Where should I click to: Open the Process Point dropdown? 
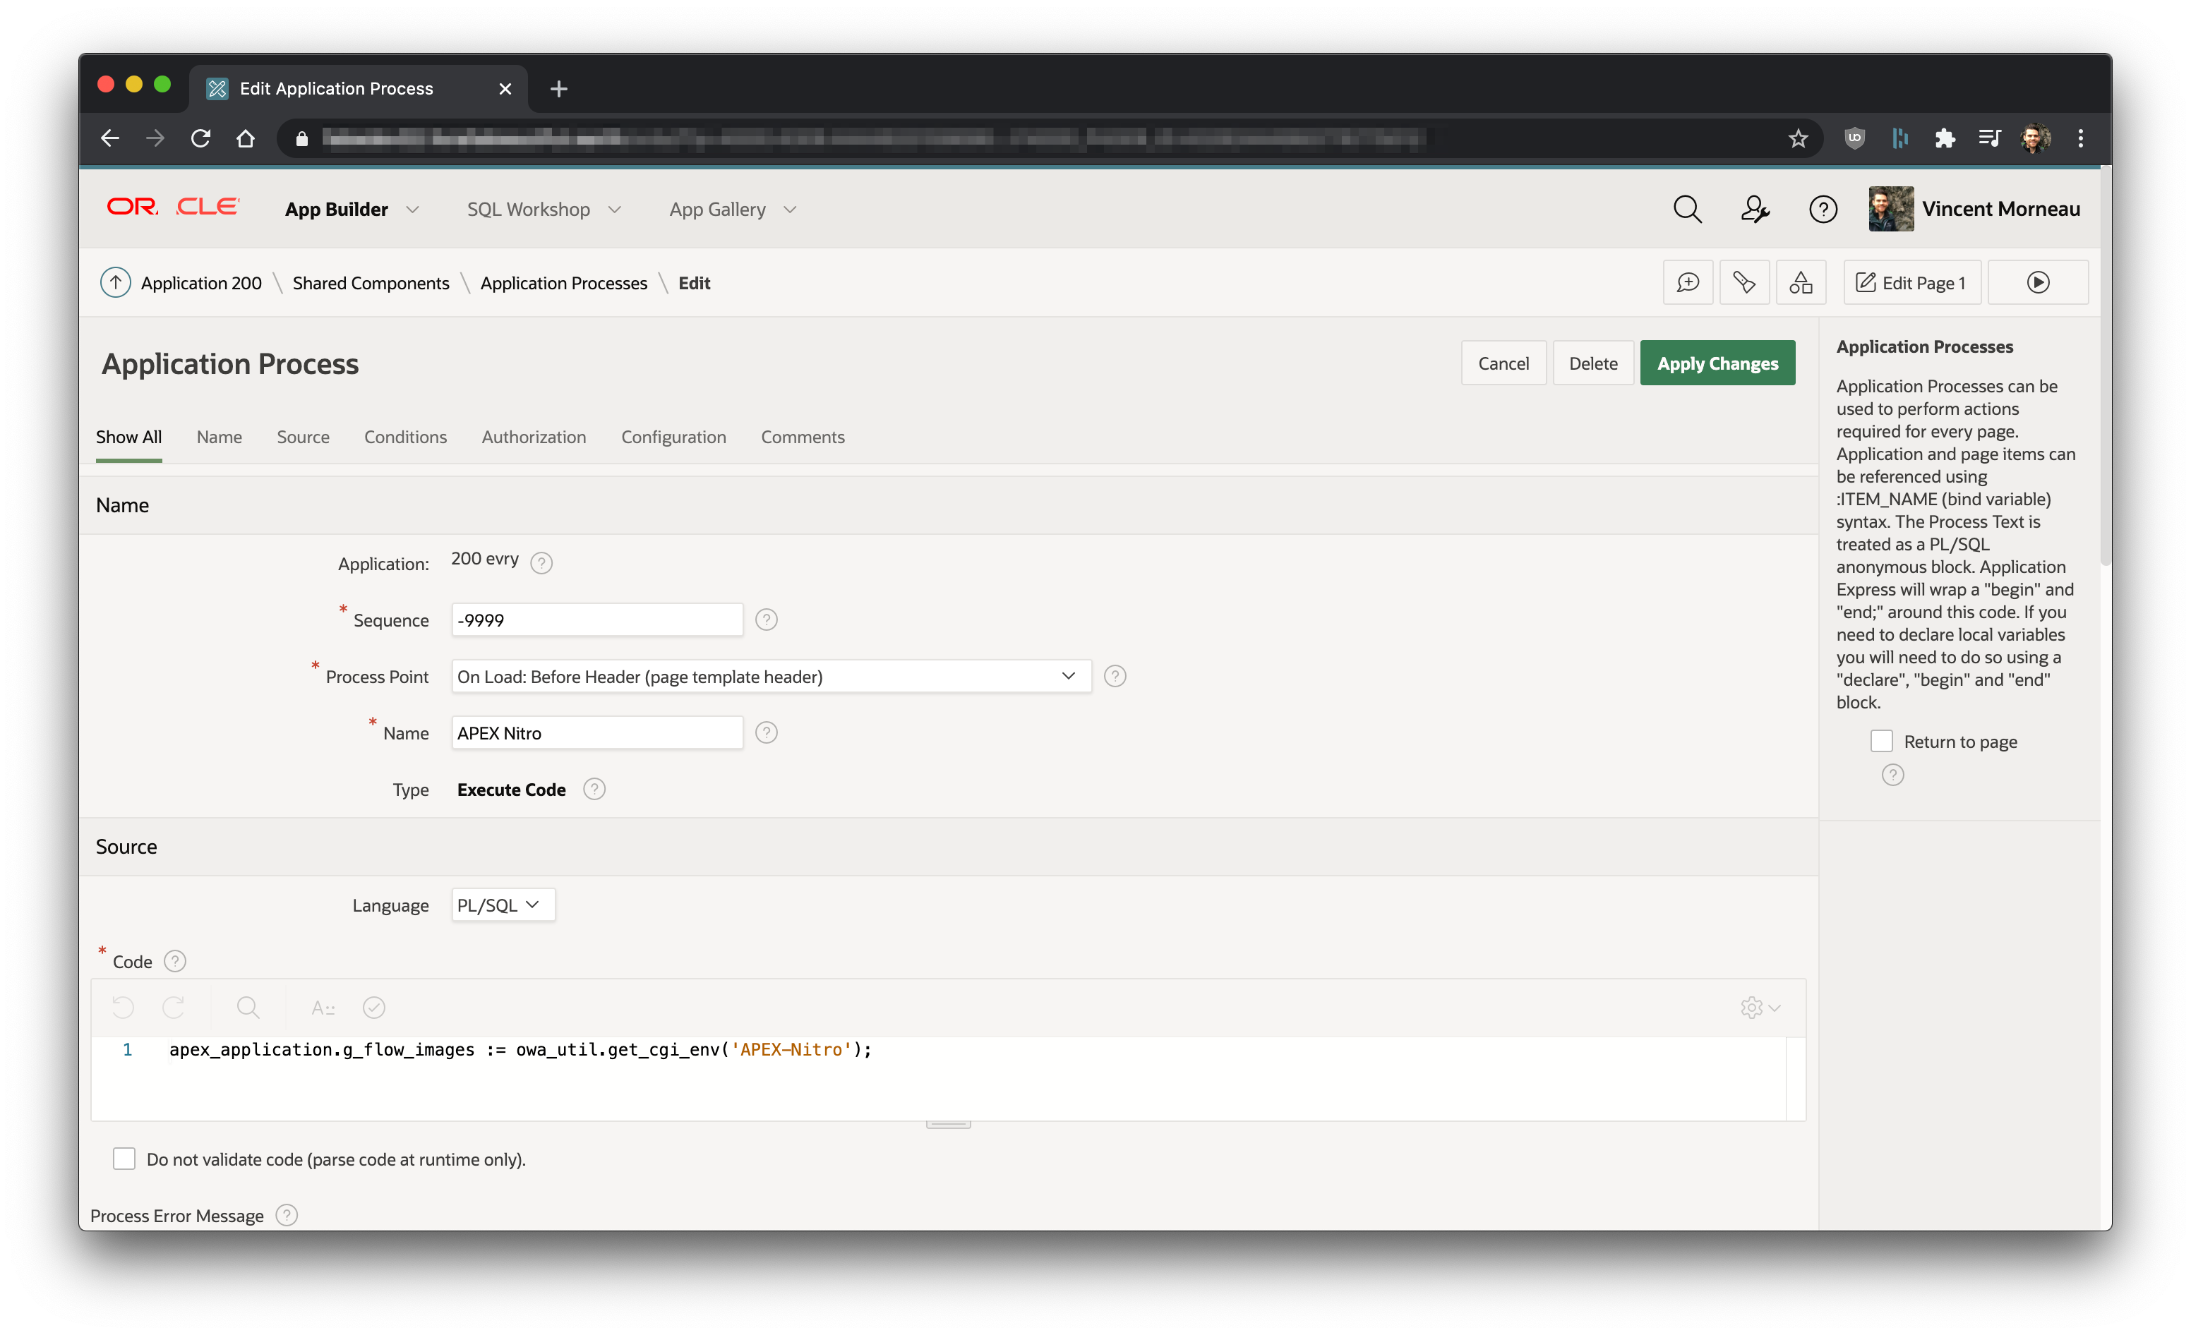770,677
